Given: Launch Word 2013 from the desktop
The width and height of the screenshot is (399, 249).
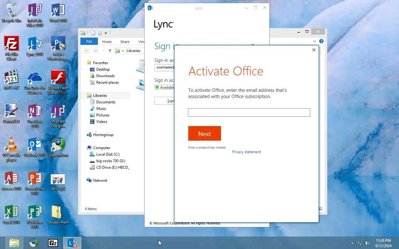Looking at the screenshot, I should 58,13.
